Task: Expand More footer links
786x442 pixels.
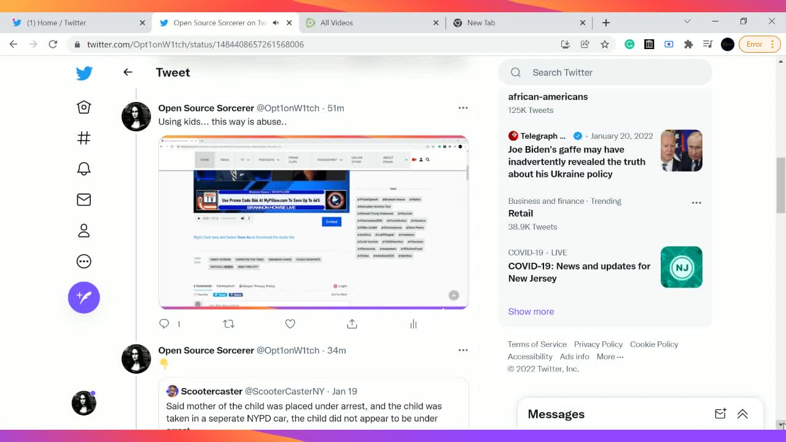Action: click(x=610, y=357)
